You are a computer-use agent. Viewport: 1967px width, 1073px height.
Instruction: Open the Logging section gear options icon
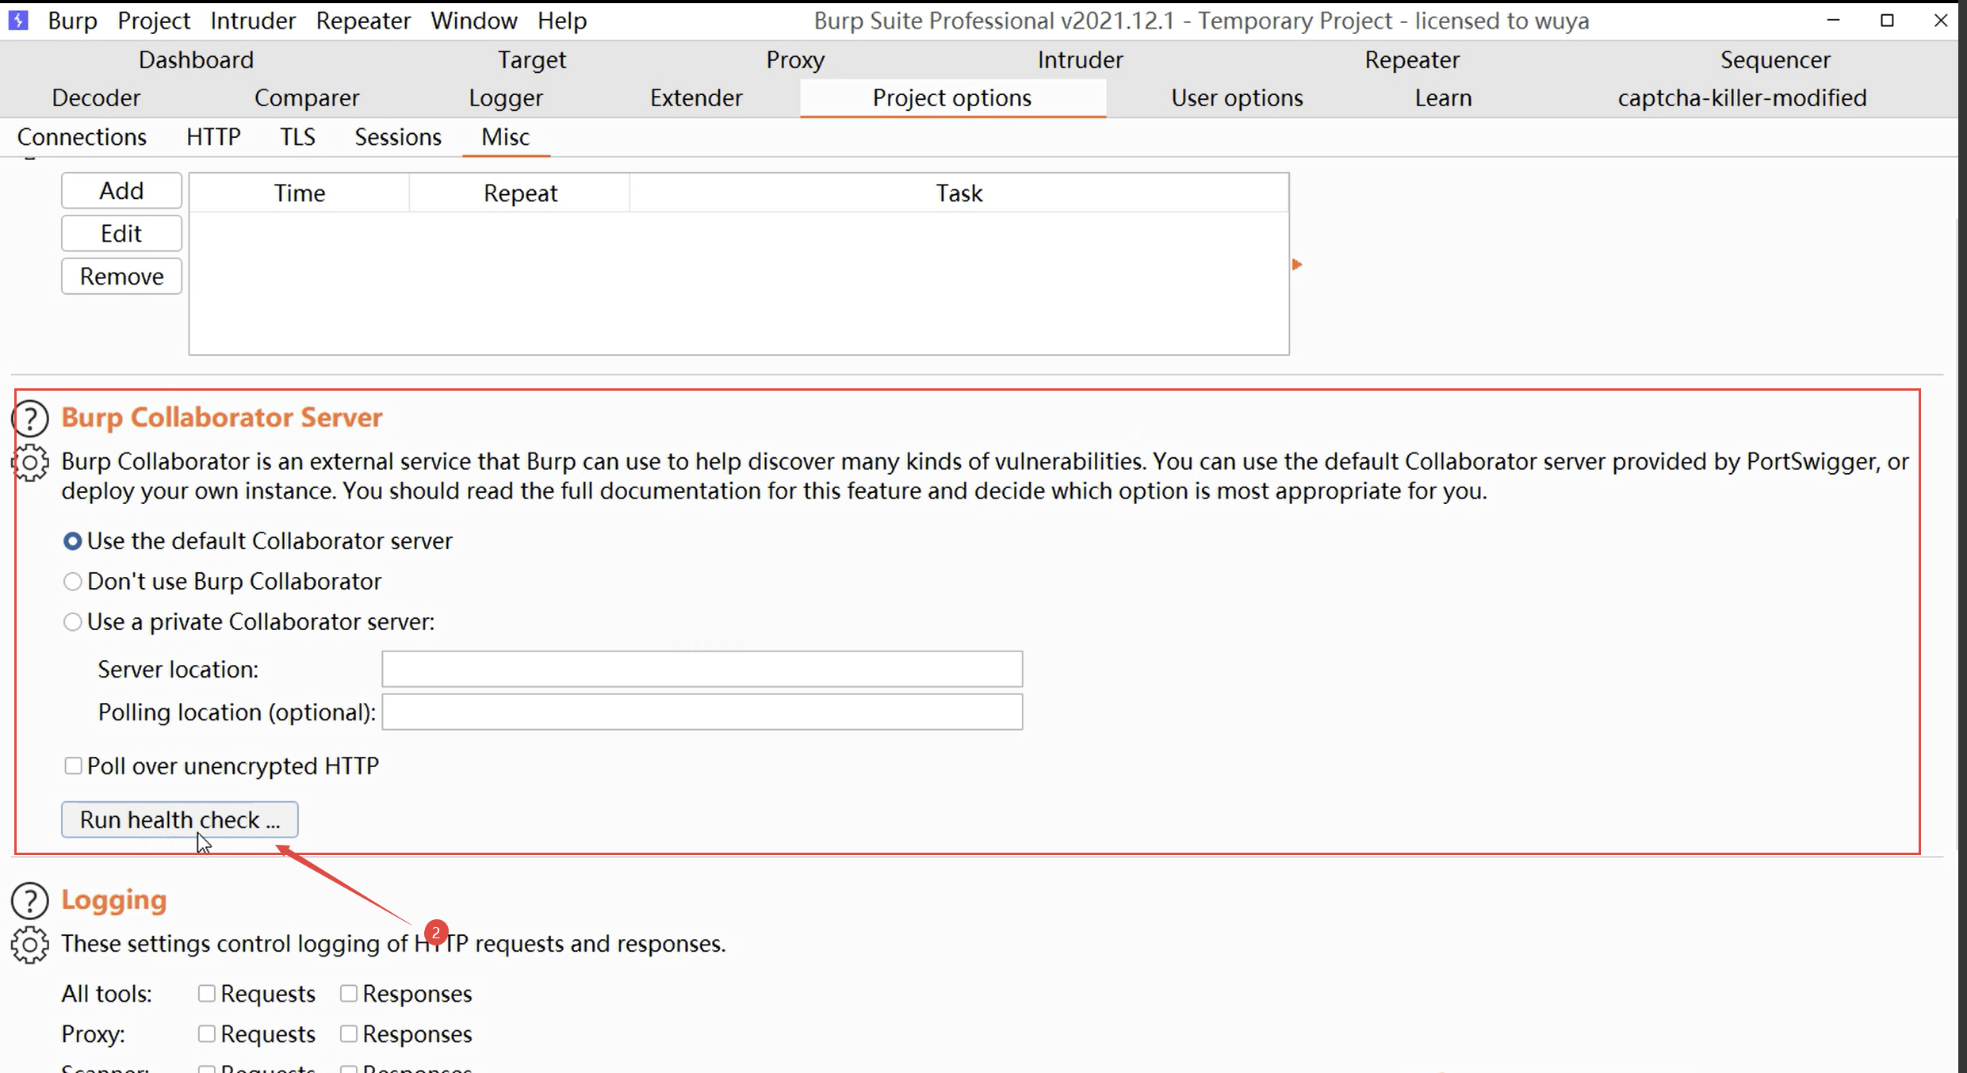coord(31,945)
